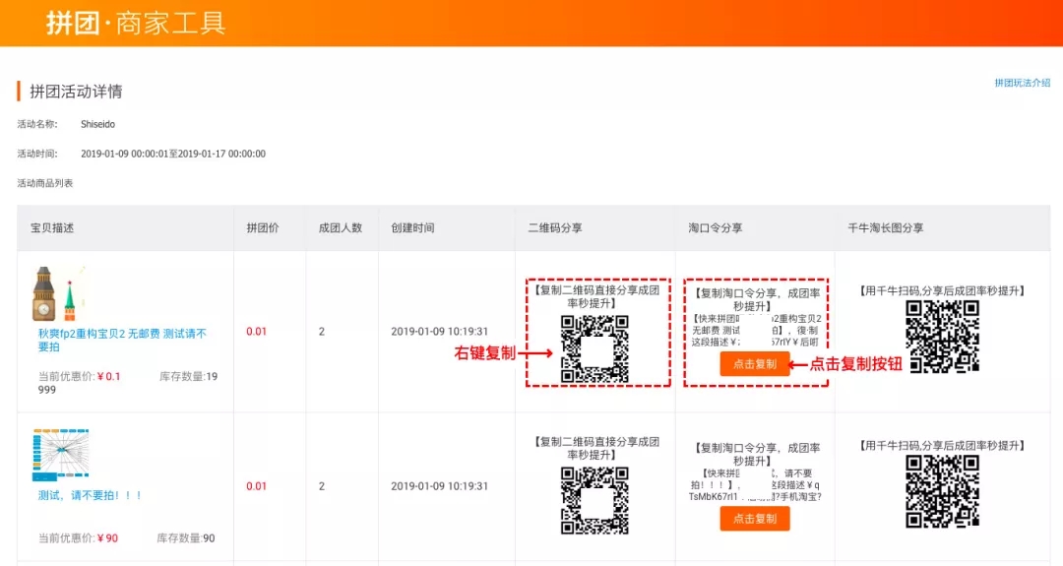Click the first row's 淘口令 description text

[x=756, y=330]
